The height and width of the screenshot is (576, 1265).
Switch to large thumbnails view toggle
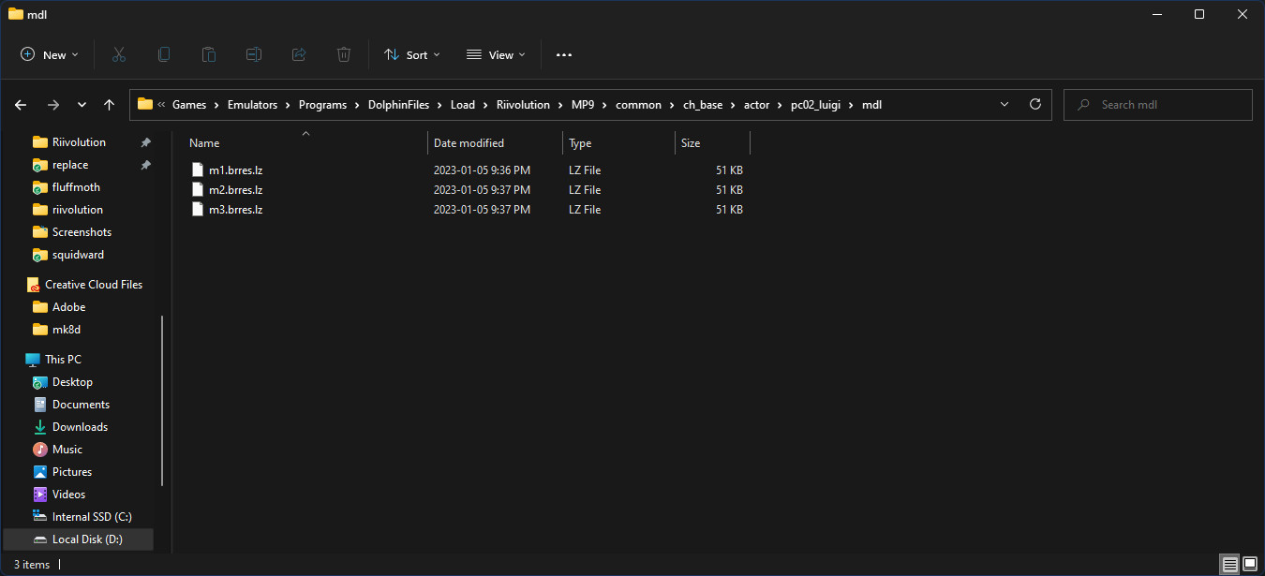[x=1249, y=564]
